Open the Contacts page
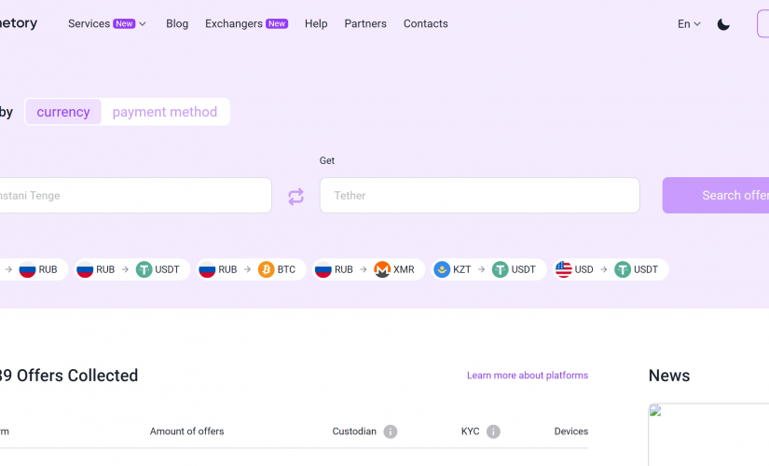The image size is (769, 466). (426, 23)
